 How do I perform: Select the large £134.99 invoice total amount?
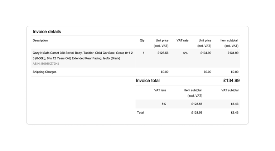231,81
